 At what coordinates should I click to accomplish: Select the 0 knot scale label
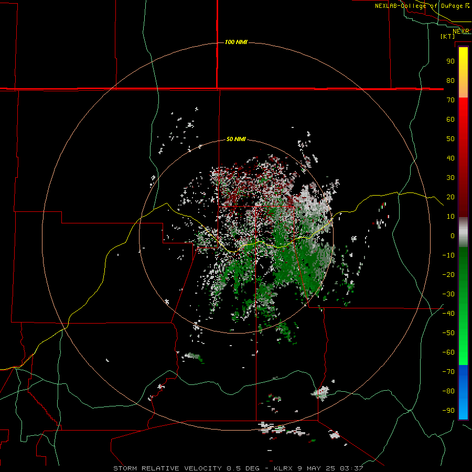click(453, 235)
